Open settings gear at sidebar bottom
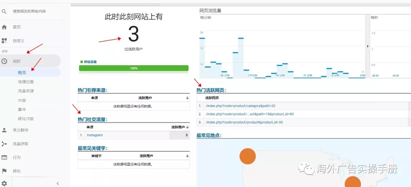Viewport: 411px width, 187px height. [4, 184]
